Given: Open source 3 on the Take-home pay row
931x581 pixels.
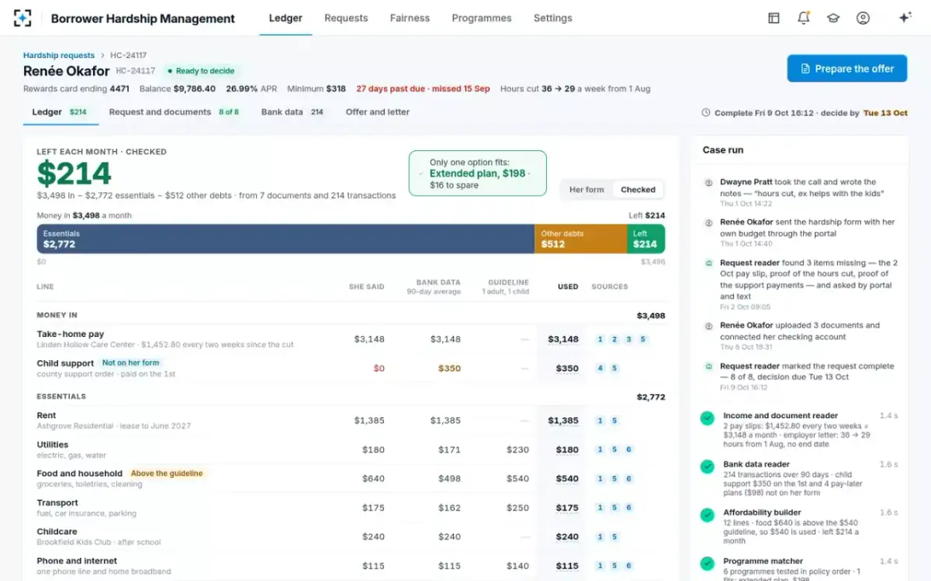Looking at the screenshot, I should (628, 339).
